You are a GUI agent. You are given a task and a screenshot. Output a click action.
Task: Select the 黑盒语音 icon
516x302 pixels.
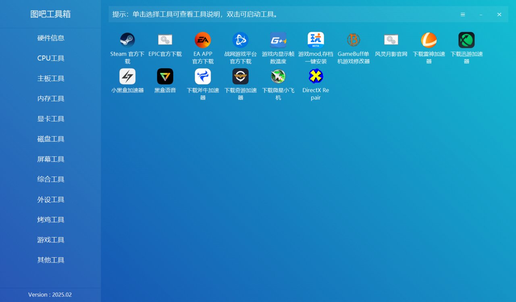click(165, 76)
